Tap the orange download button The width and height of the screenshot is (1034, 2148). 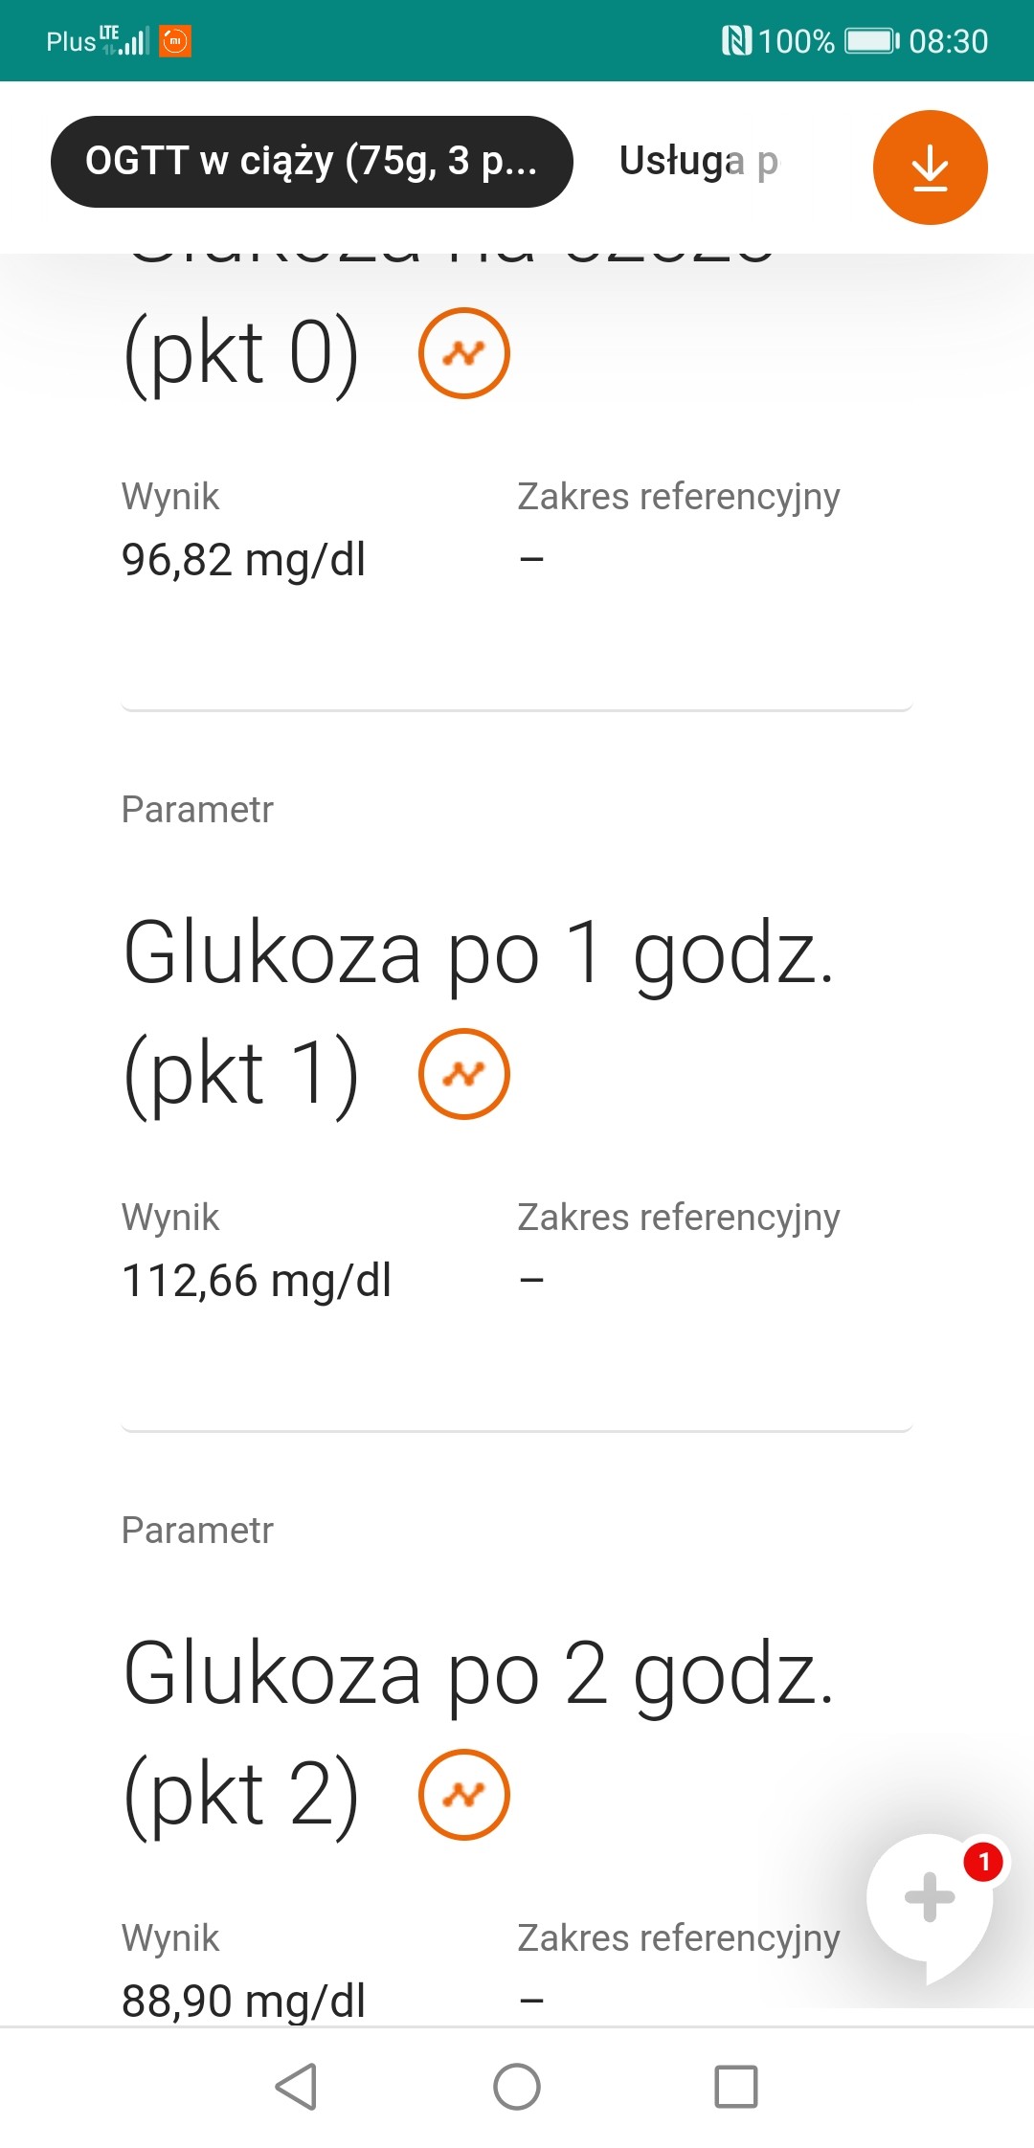[930, 168]
